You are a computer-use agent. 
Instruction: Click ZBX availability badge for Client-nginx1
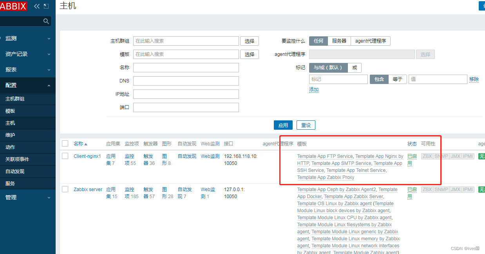[427, 156]
